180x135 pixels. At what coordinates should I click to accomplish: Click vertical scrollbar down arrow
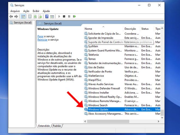pos(162,118)
